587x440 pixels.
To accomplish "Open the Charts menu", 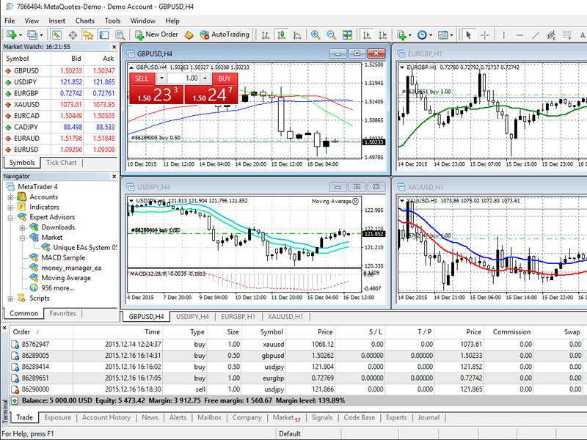I will click(85, 21).
